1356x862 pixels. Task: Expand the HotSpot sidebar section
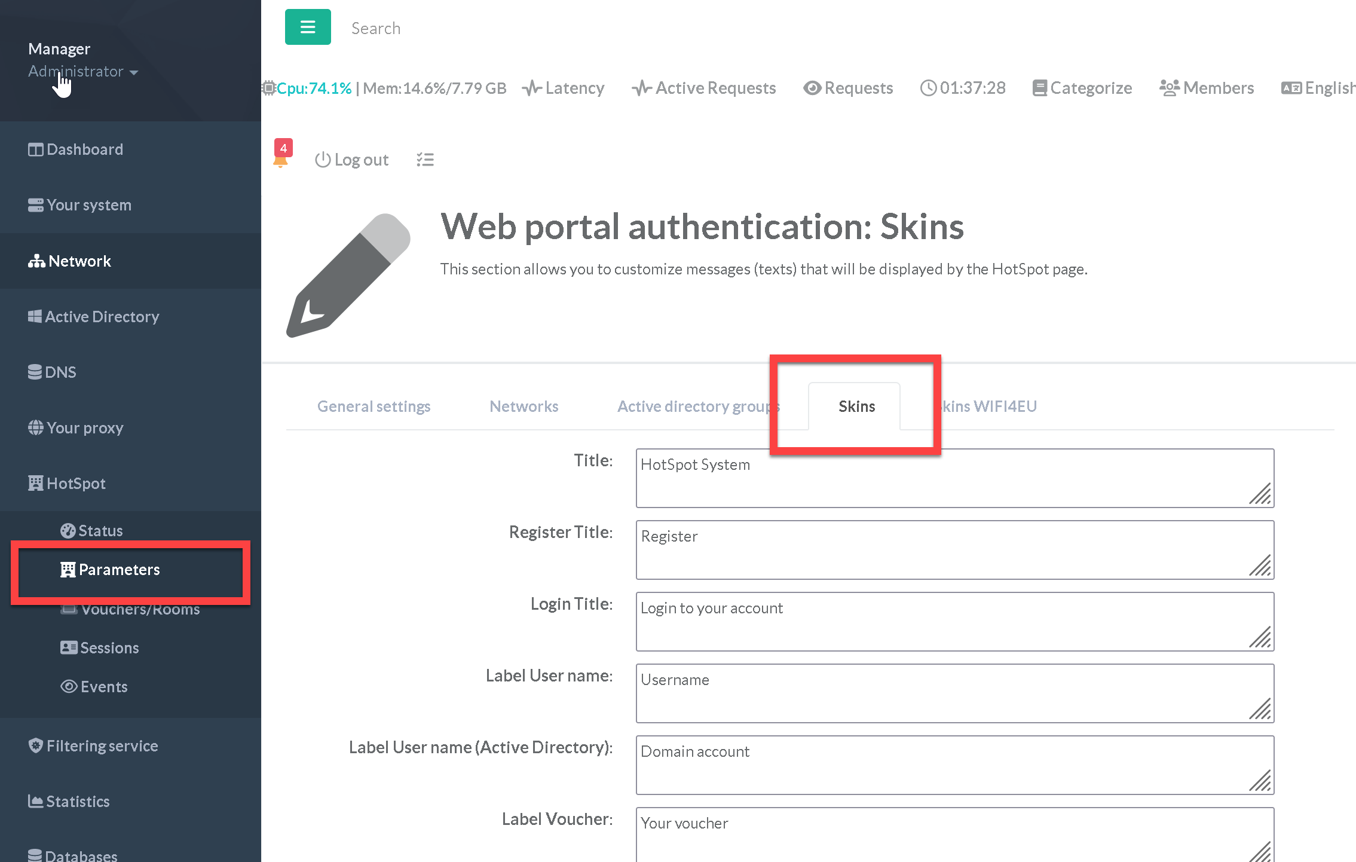click(76, 484)
